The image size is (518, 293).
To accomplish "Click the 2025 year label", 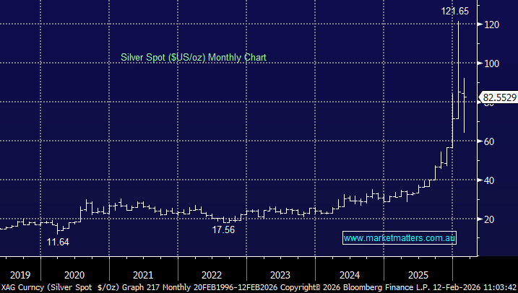I will point(418,274).
